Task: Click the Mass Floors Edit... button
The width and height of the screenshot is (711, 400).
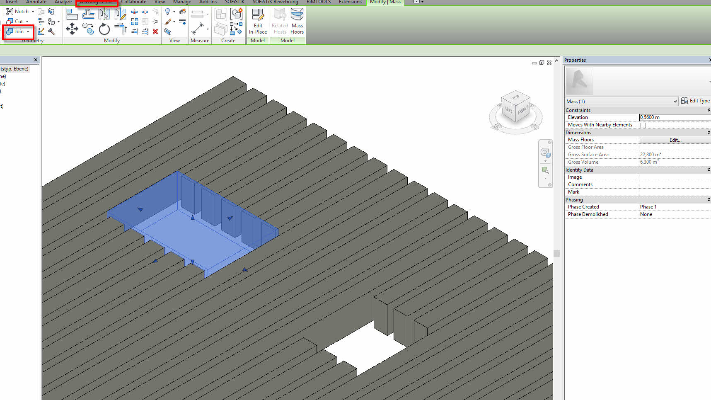Action: click(675, 140)
